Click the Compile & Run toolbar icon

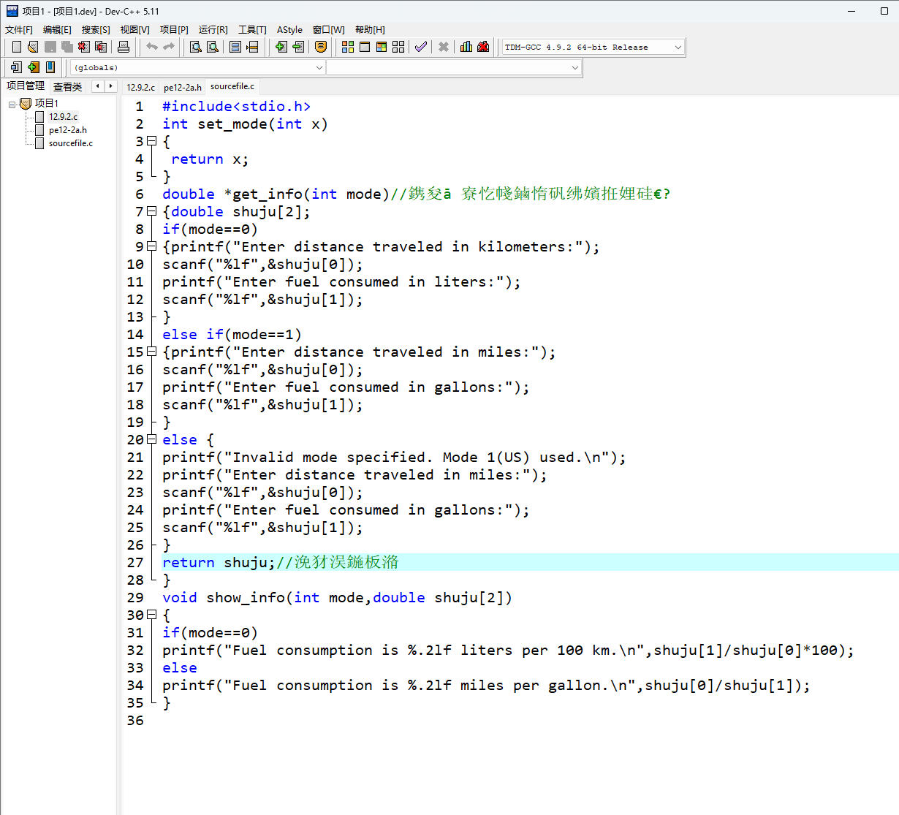(x=382, y=47)
